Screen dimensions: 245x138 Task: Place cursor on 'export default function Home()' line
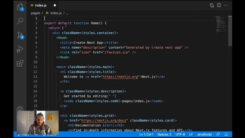(x=75, y=23)
